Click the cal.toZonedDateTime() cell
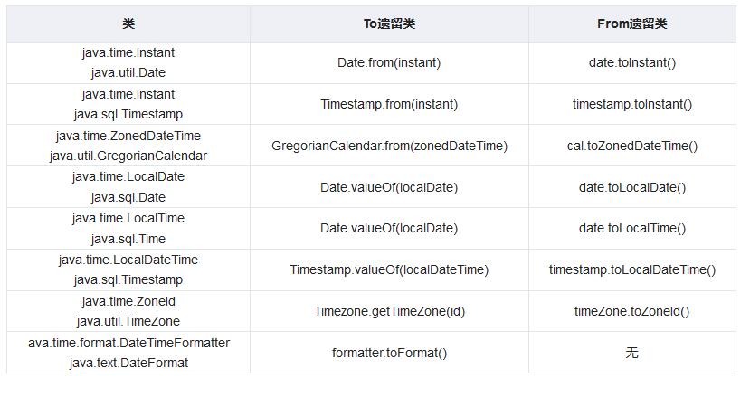Image resolution: width=750 pixels, height=416 pixels. point(631,146)
